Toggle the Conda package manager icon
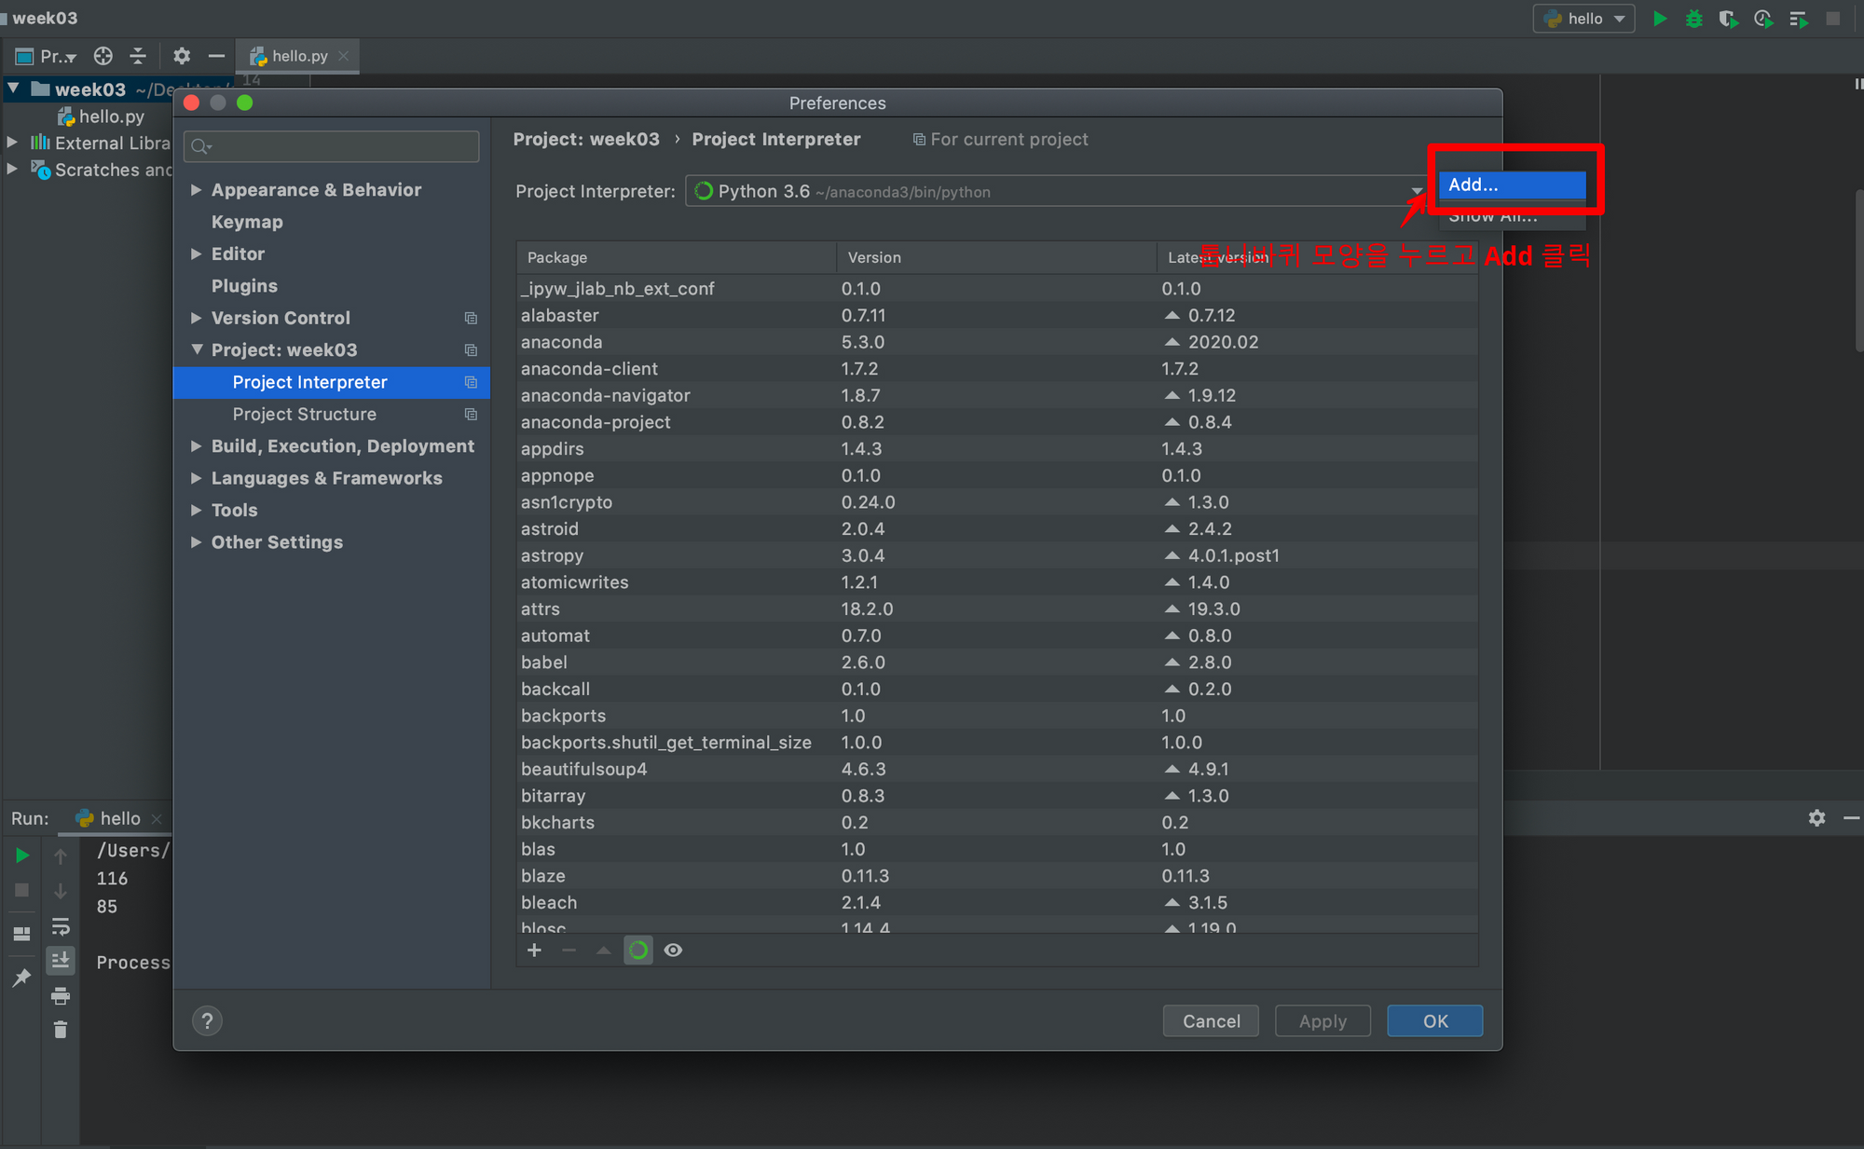 pyautogui.click(x=638, y=951)
